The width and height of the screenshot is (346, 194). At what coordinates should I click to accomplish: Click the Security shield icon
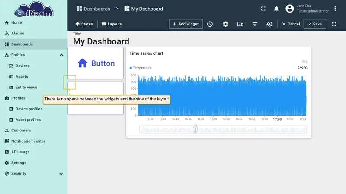point(6,174)
